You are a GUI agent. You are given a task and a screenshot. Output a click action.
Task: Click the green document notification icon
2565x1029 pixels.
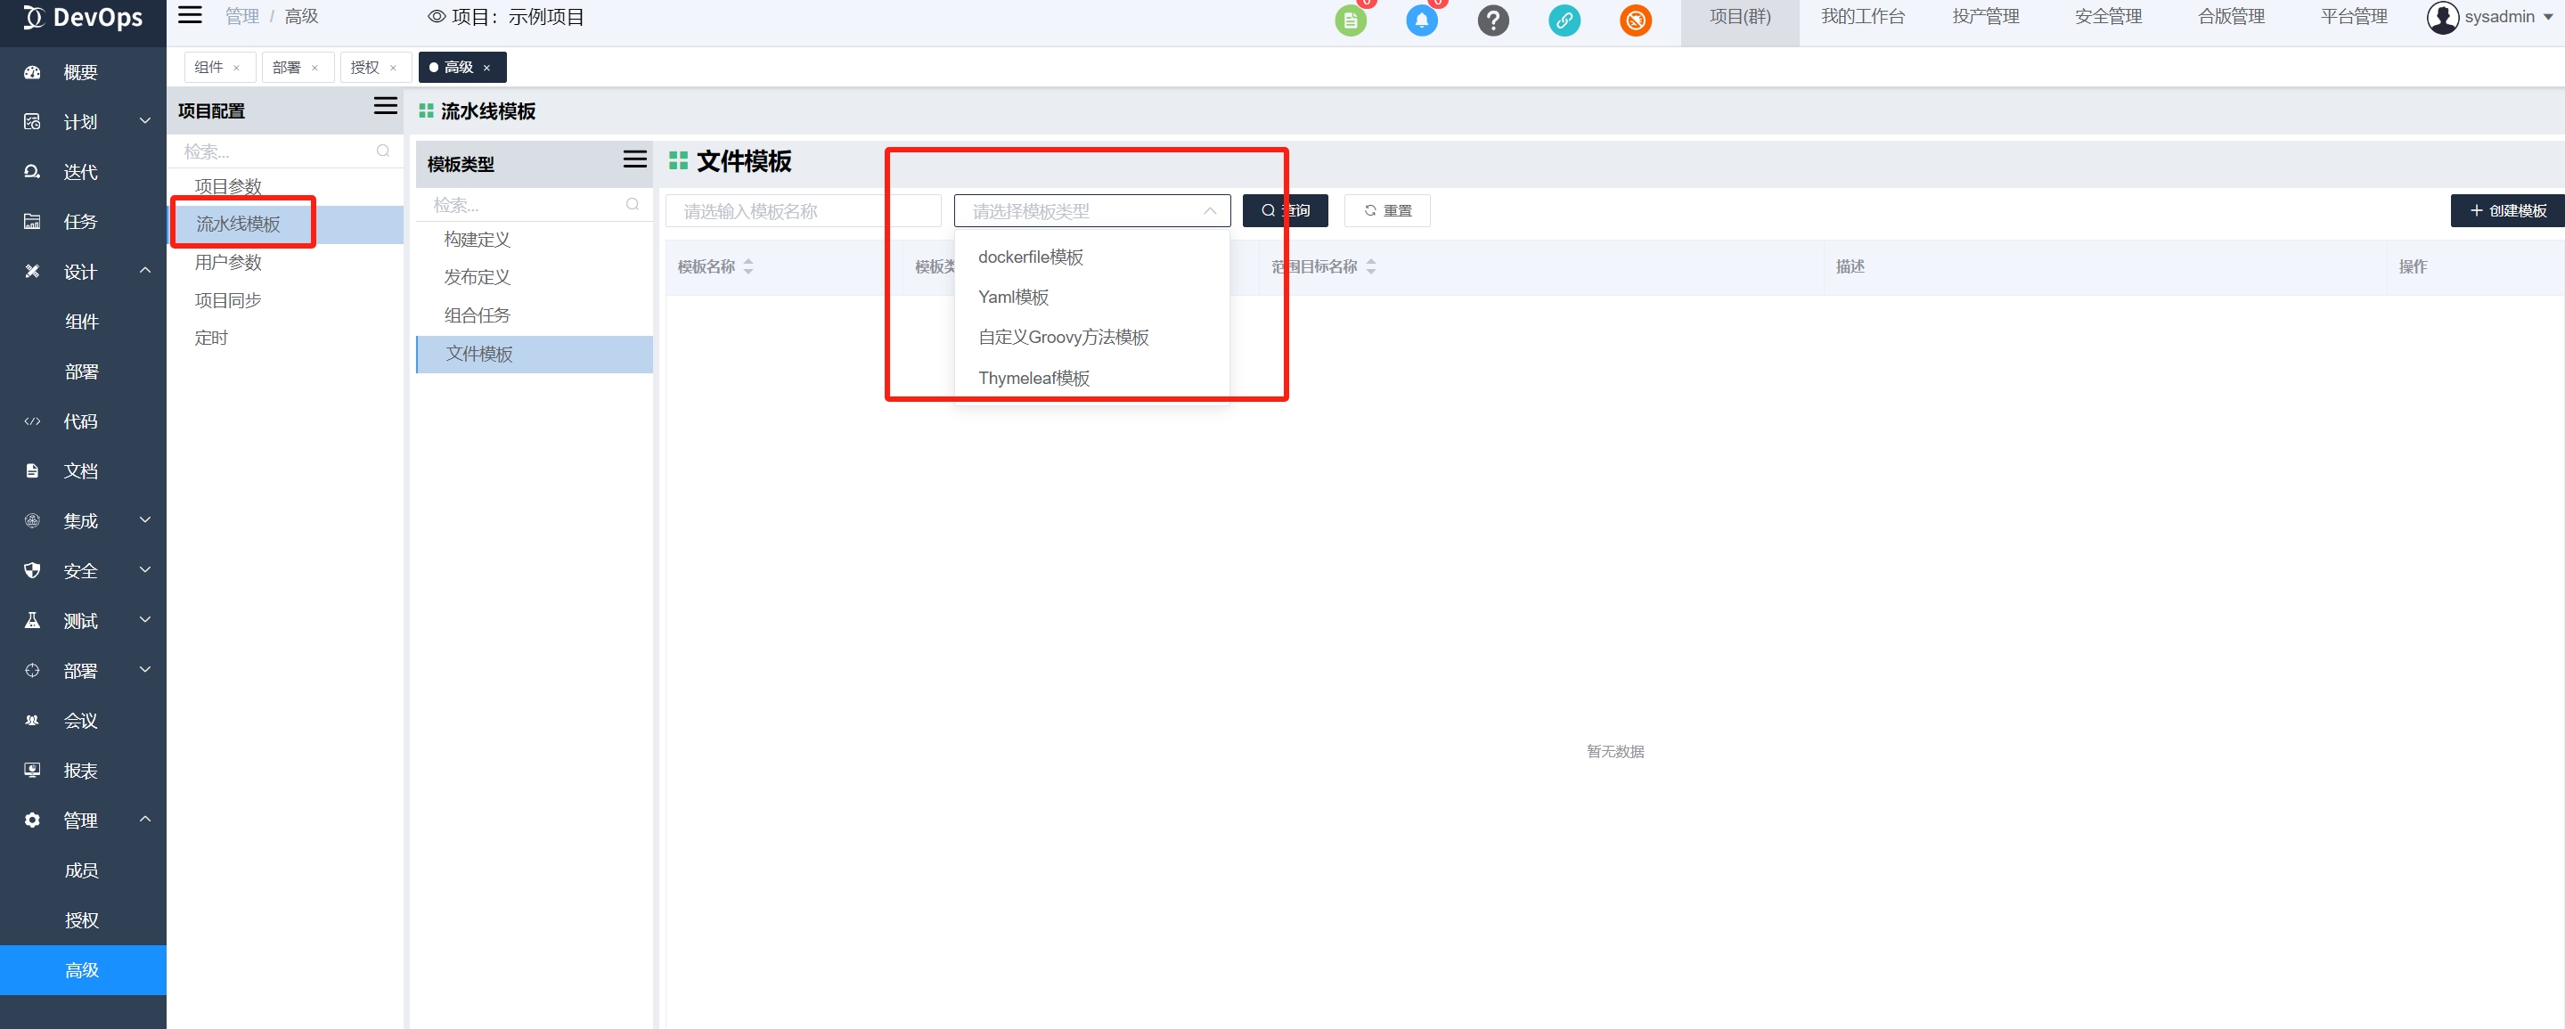[1350, 20]
